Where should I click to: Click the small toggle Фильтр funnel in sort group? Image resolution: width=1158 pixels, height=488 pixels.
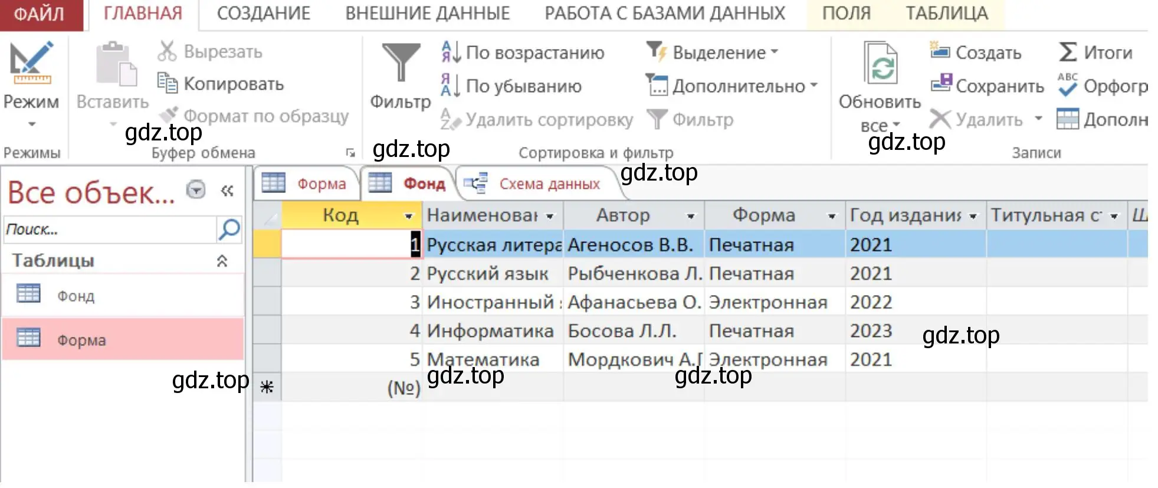tap(657, 119)
